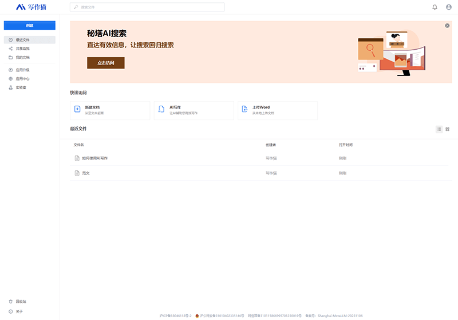Click the 新建文档 plus document icon
458x320 pixels.
click(77, 110)
